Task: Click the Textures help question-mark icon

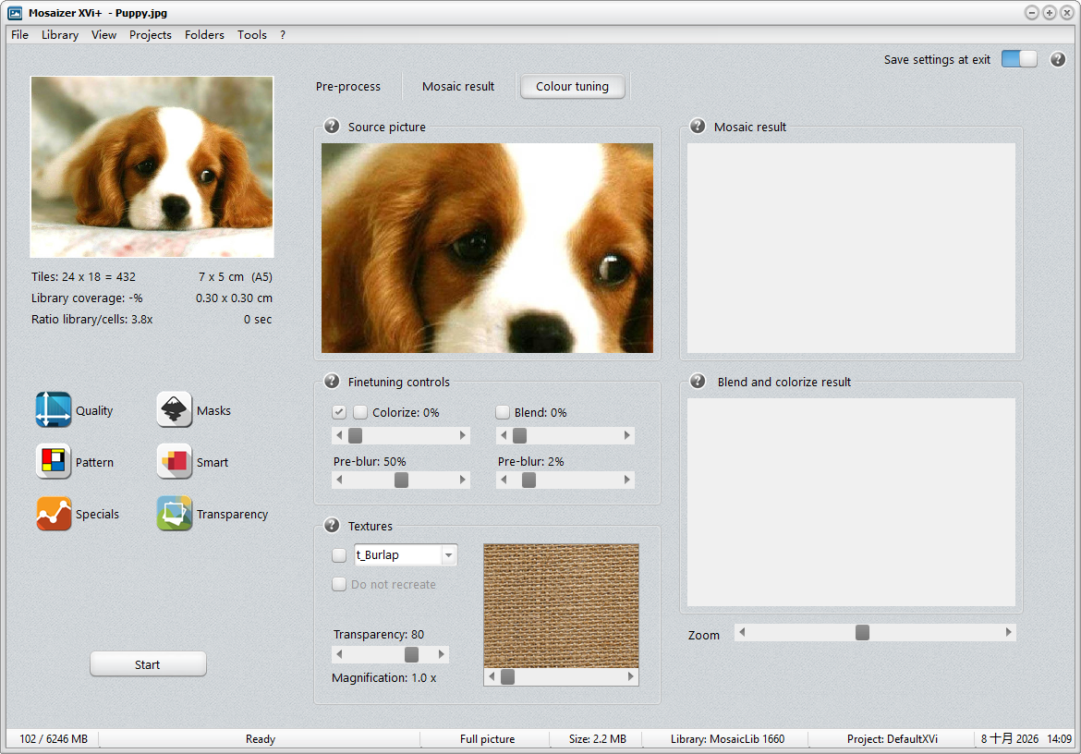Action: [x=332, y=525]
